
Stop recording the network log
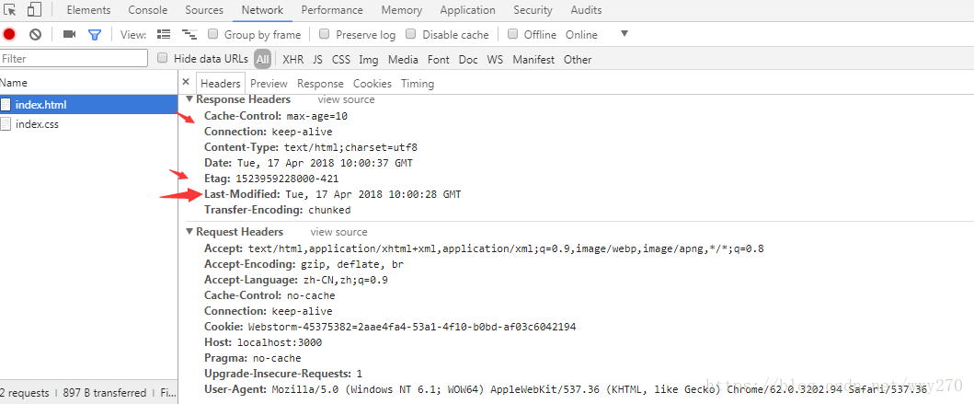[8, 35]
